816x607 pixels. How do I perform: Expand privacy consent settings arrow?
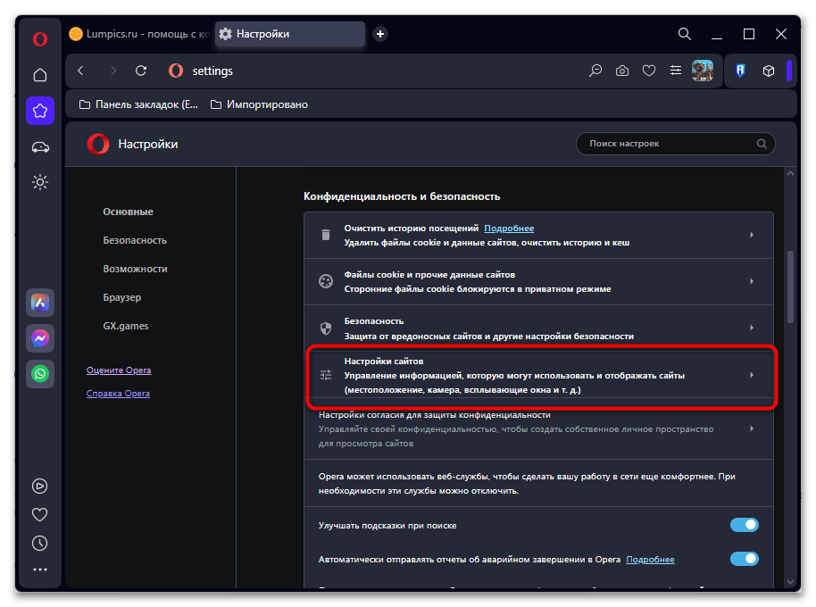752,428
